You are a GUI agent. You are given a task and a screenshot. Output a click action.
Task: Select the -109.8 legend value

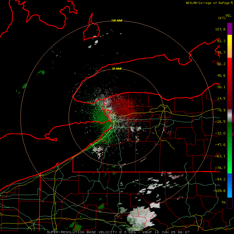tap(219, 191)
